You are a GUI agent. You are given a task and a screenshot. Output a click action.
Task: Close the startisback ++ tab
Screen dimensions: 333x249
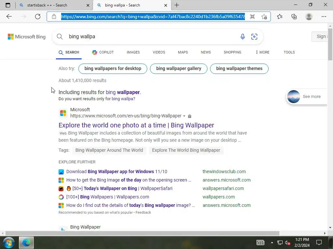click(88, 5)
